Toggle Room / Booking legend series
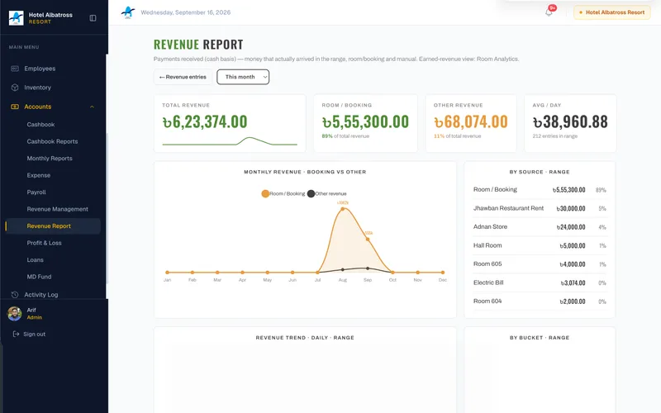661x413 pixels. coord(283,193)
